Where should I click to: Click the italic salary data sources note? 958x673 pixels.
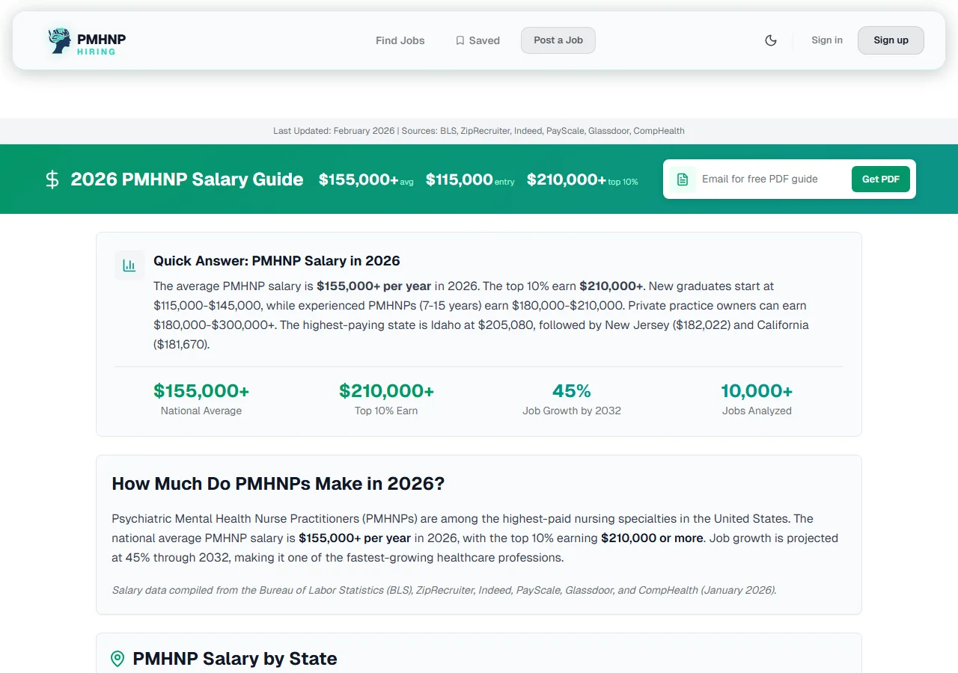click(x=445, y=590)
